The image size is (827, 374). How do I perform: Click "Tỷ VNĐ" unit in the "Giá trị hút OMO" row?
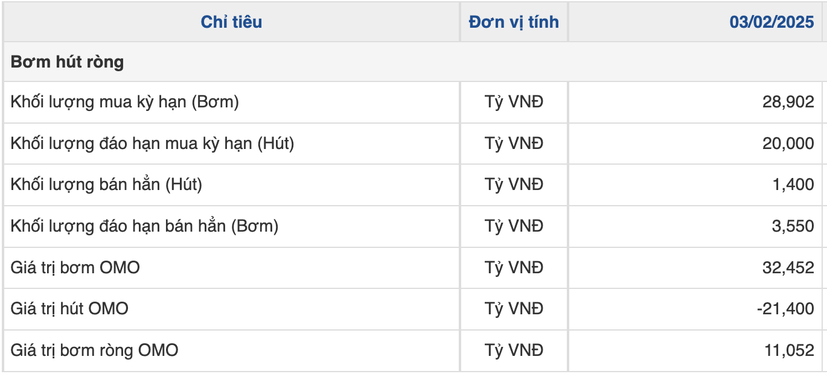tap(514, 309)
